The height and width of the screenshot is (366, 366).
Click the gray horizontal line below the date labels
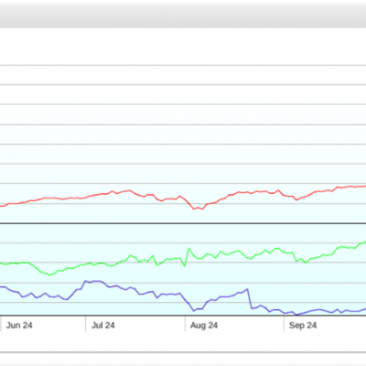tap(183, 352)
